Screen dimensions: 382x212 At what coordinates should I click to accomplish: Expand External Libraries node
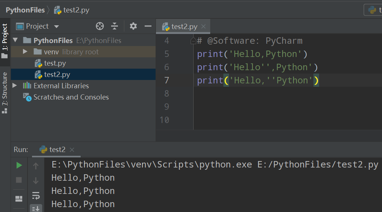[15, 86]
